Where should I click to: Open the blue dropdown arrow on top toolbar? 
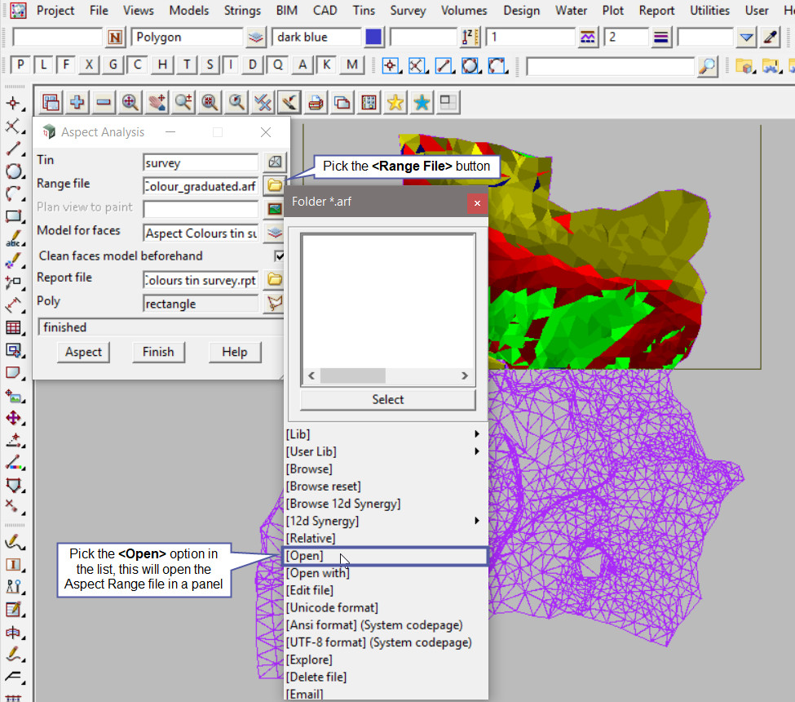(x=746, y=38)
